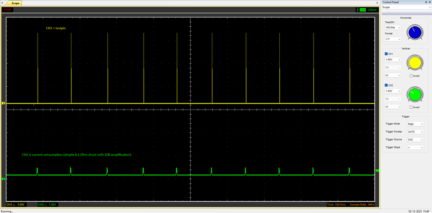Pin the Control Panel with pushpin icon
Viewport: 432px width, 213px height.
tap(426, 2)
